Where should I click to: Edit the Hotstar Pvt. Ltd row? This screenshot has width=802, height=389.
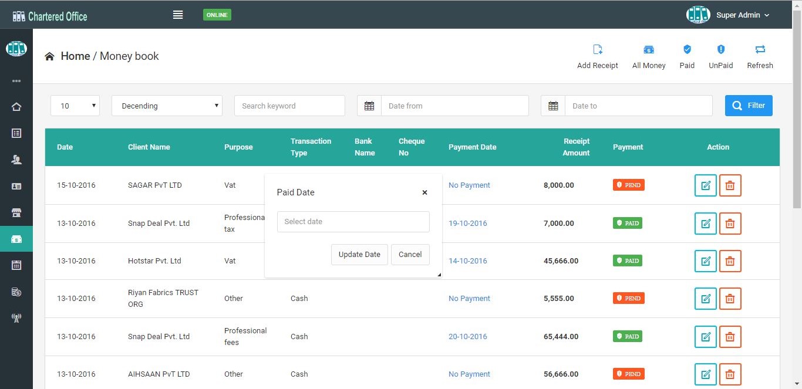(x=706, y=261)
